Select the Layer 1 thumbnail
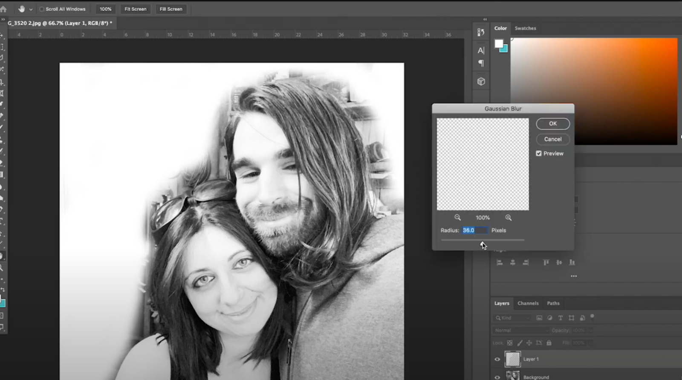682x380 pixels. pos(512,359)
